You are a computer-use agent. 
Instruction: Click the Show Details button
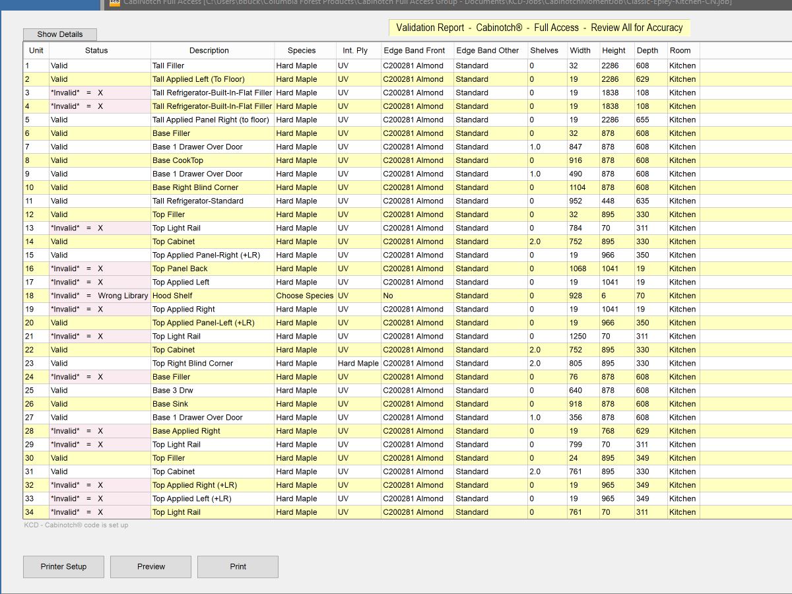(x=60, y=34)
